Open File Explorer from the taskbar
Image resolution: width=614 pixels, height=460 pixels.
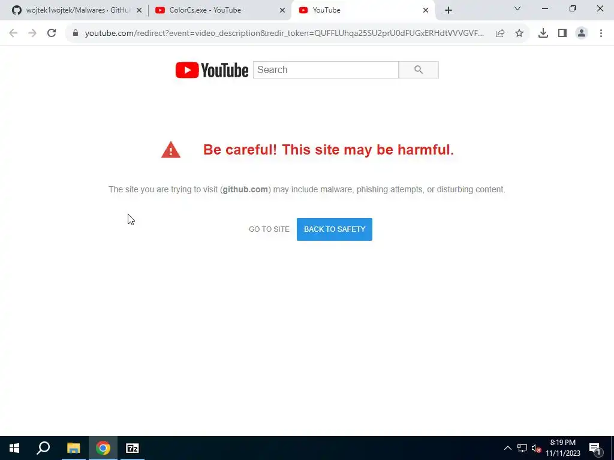[x=73, y=448]
